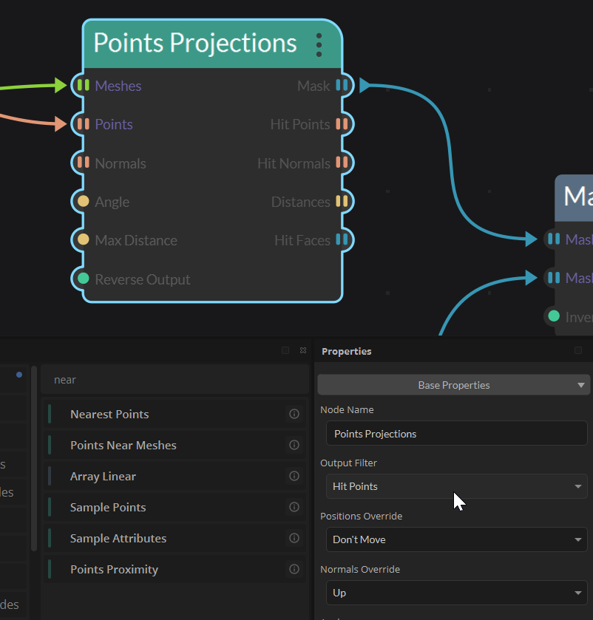
Task: Click the Hit Faces output port
Action: [x=342, y=239]
